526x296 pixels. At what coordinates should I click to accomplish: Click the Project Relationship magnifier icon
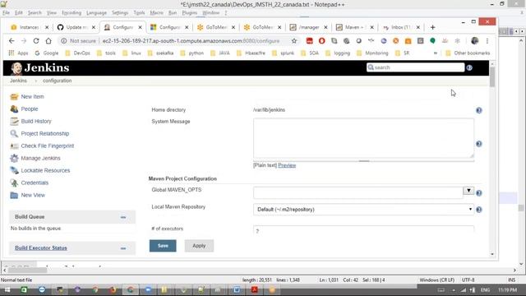tap(14, 133)
